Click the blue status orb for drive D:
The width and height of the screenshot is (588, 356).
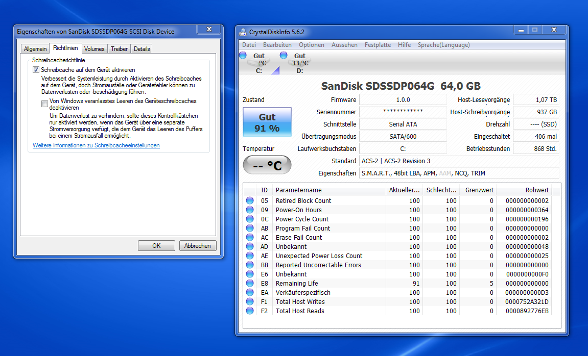pyautogui.click(x=284, y=56)
